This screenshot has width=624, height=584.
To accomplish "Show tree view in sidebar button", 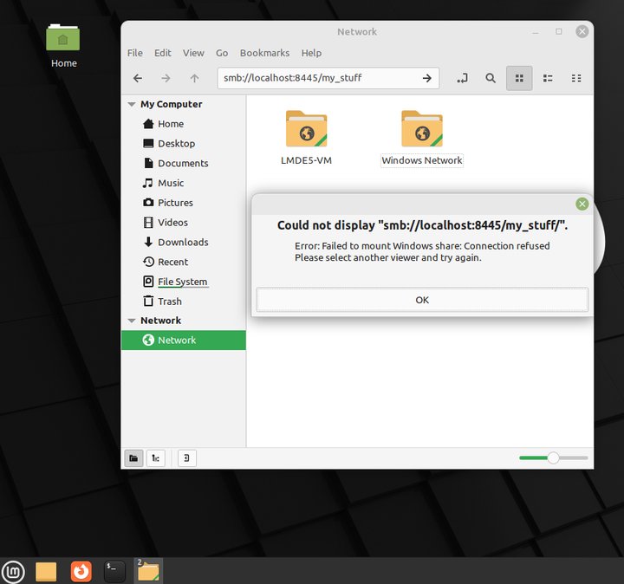I will [x=156, y=458].
